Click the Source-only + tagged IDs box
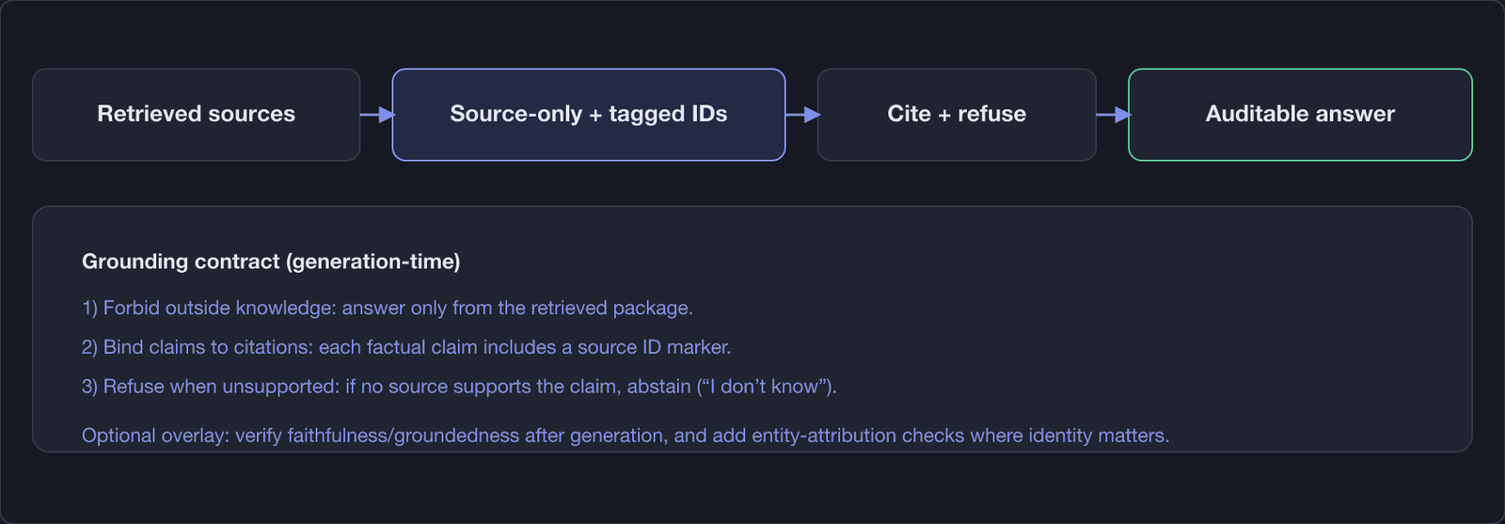The height and width of the screenshot is (524, 1505). pos(589,115)
